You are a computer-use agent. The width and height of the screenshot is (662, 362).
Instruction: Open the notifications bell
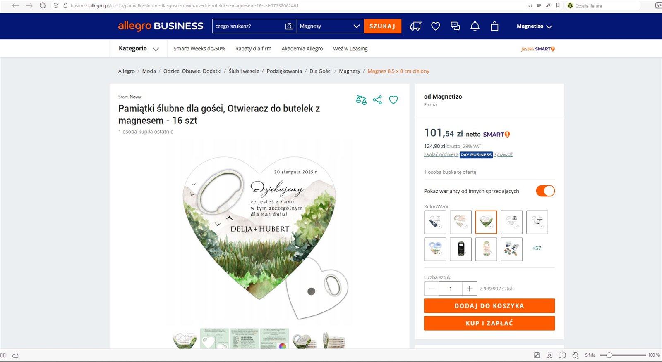(x=475, y=26)
